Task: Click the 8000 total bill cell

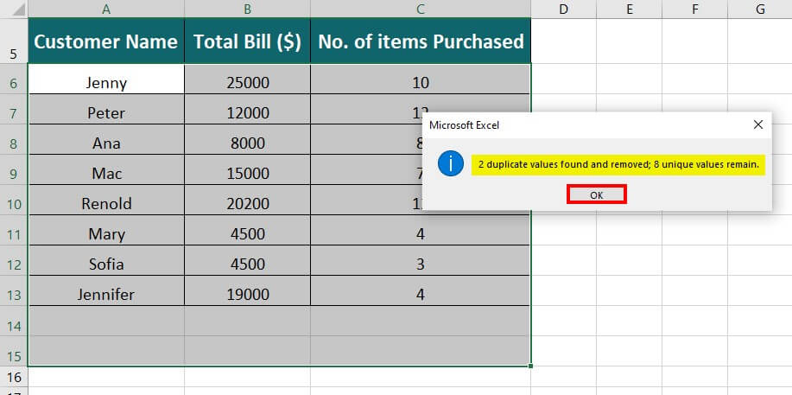Action: click(248, 140)
